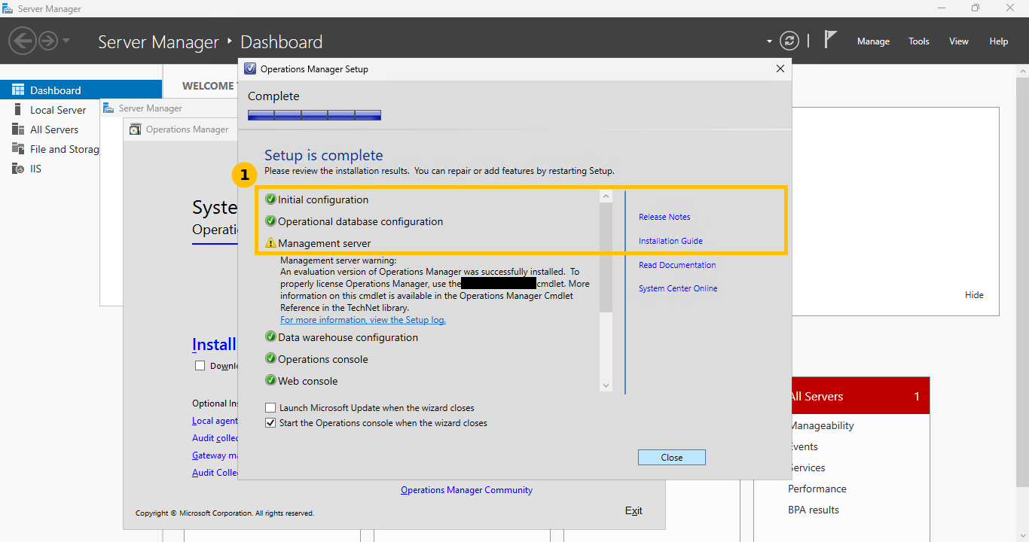
Task: Uncheck Start the Operations console checkbox
Action: [x=270, y=423]
